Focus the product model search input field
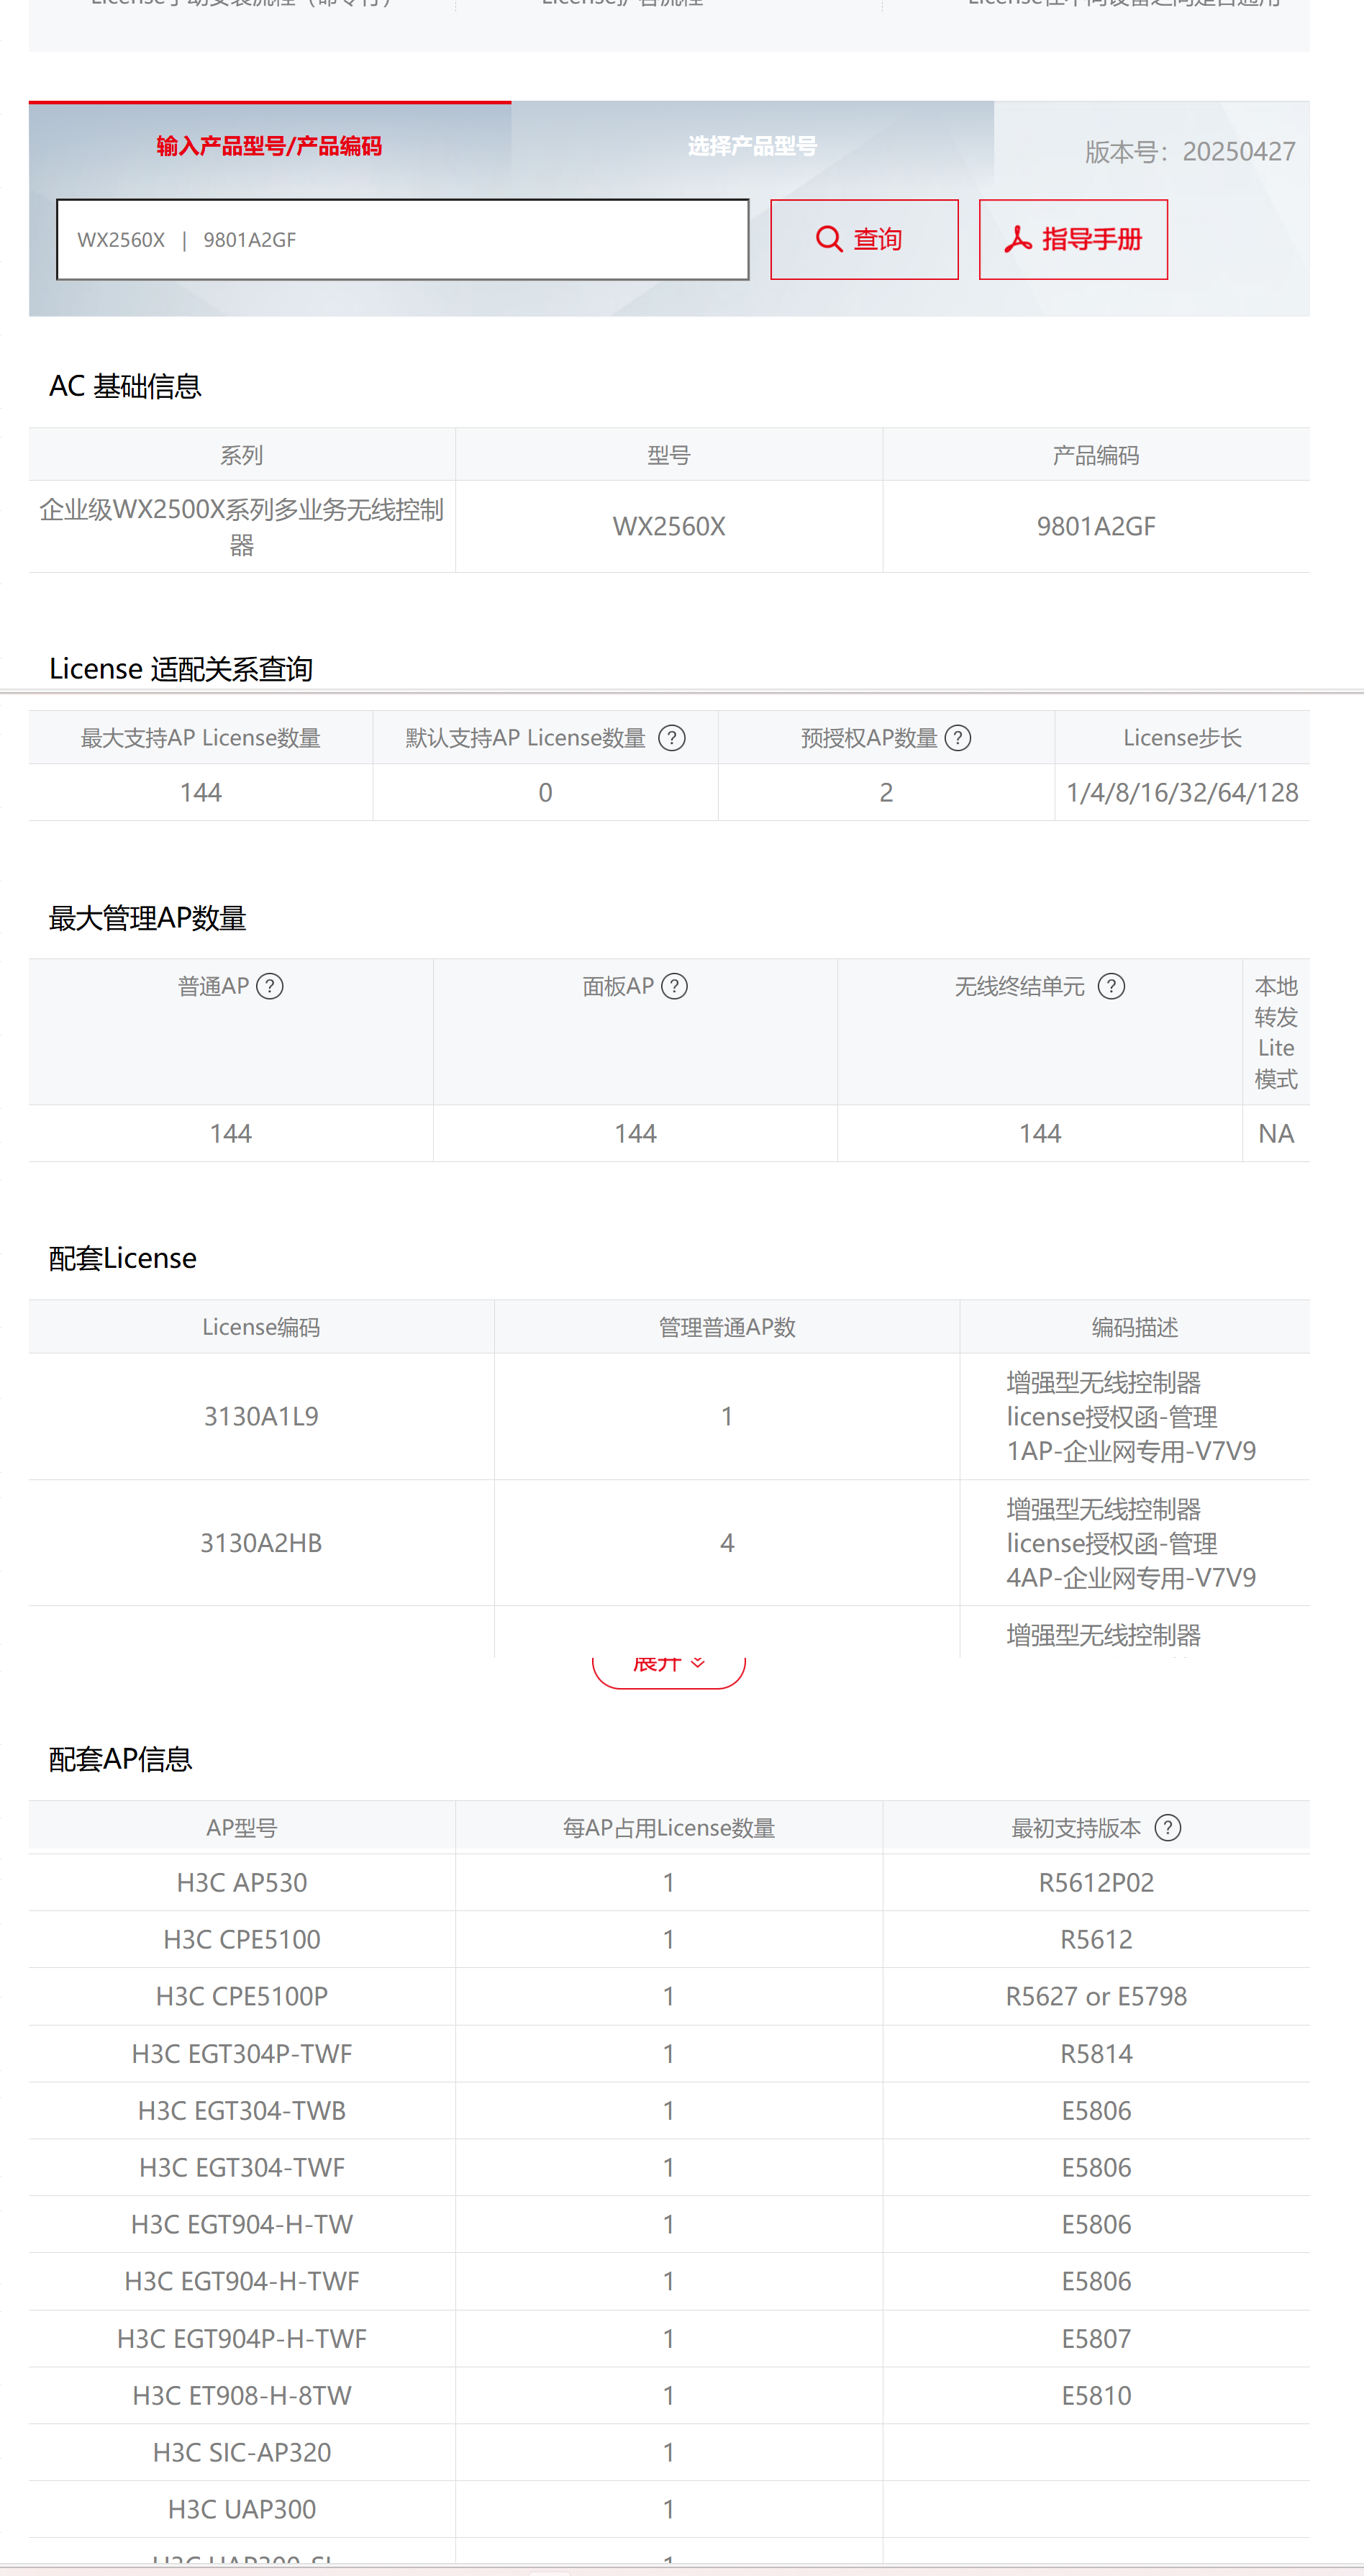 pyautogui.click(x=403, y=240)
